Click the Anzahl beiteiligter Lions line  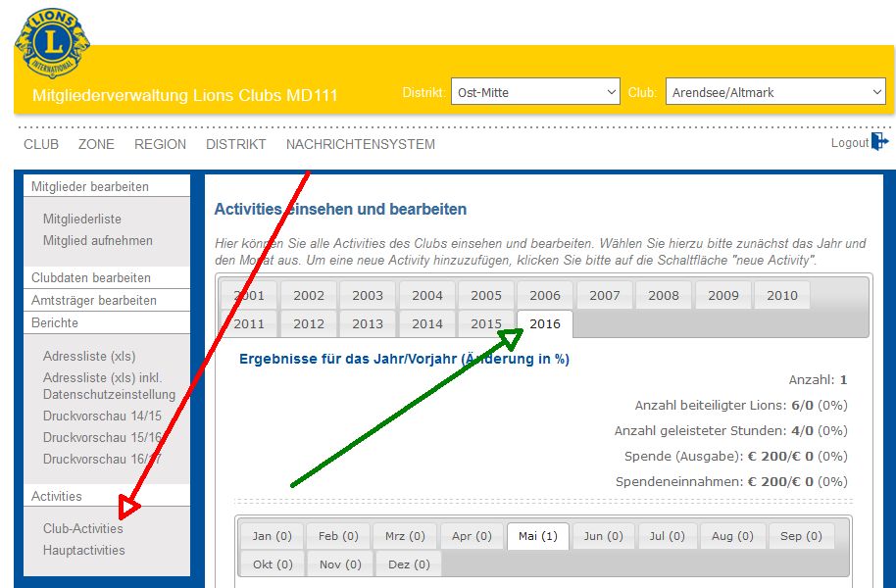pos(741,405)
